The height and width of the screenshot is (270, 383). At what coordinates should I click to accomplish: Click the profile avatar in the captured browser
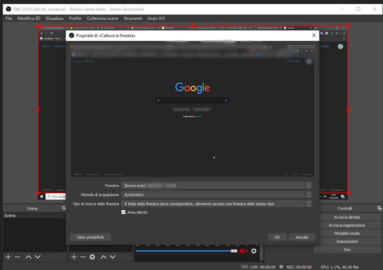click(340, 46)
